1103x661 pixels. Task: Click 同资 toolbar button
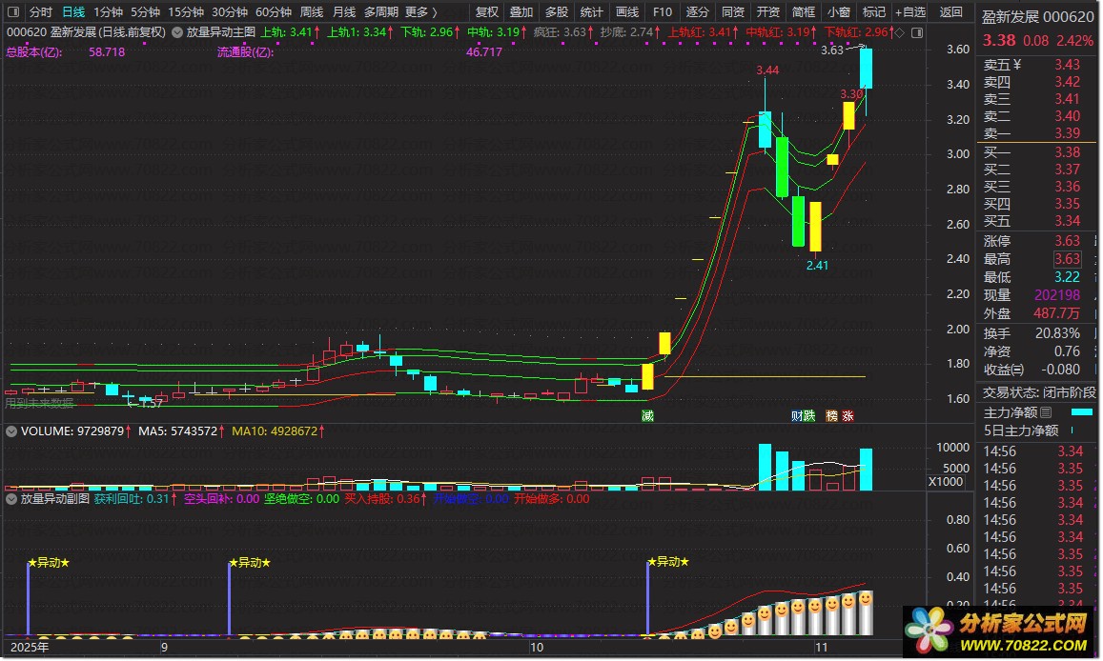click(732, 12)
